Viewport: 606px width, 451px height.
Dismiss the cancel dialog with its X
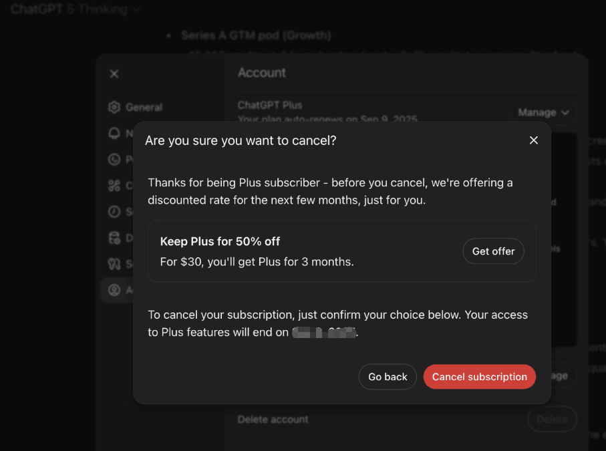(x=533, y=140)
